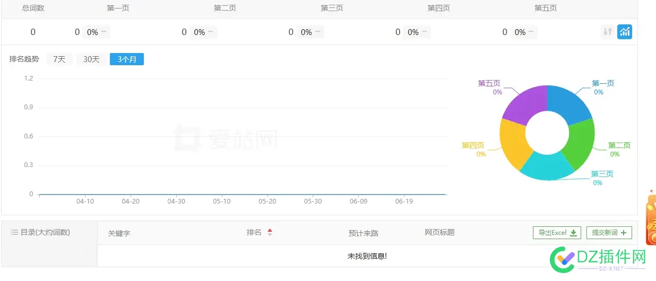Click the 第一页 column header at top
This screenshot has height=281, width=656.
(118, 8)
